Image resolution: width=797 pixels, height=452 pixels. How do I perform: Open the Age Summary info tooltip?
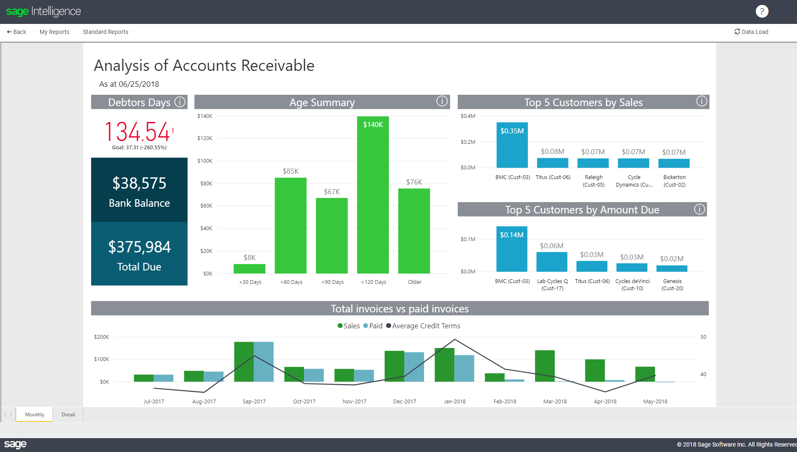coord(441,101)
